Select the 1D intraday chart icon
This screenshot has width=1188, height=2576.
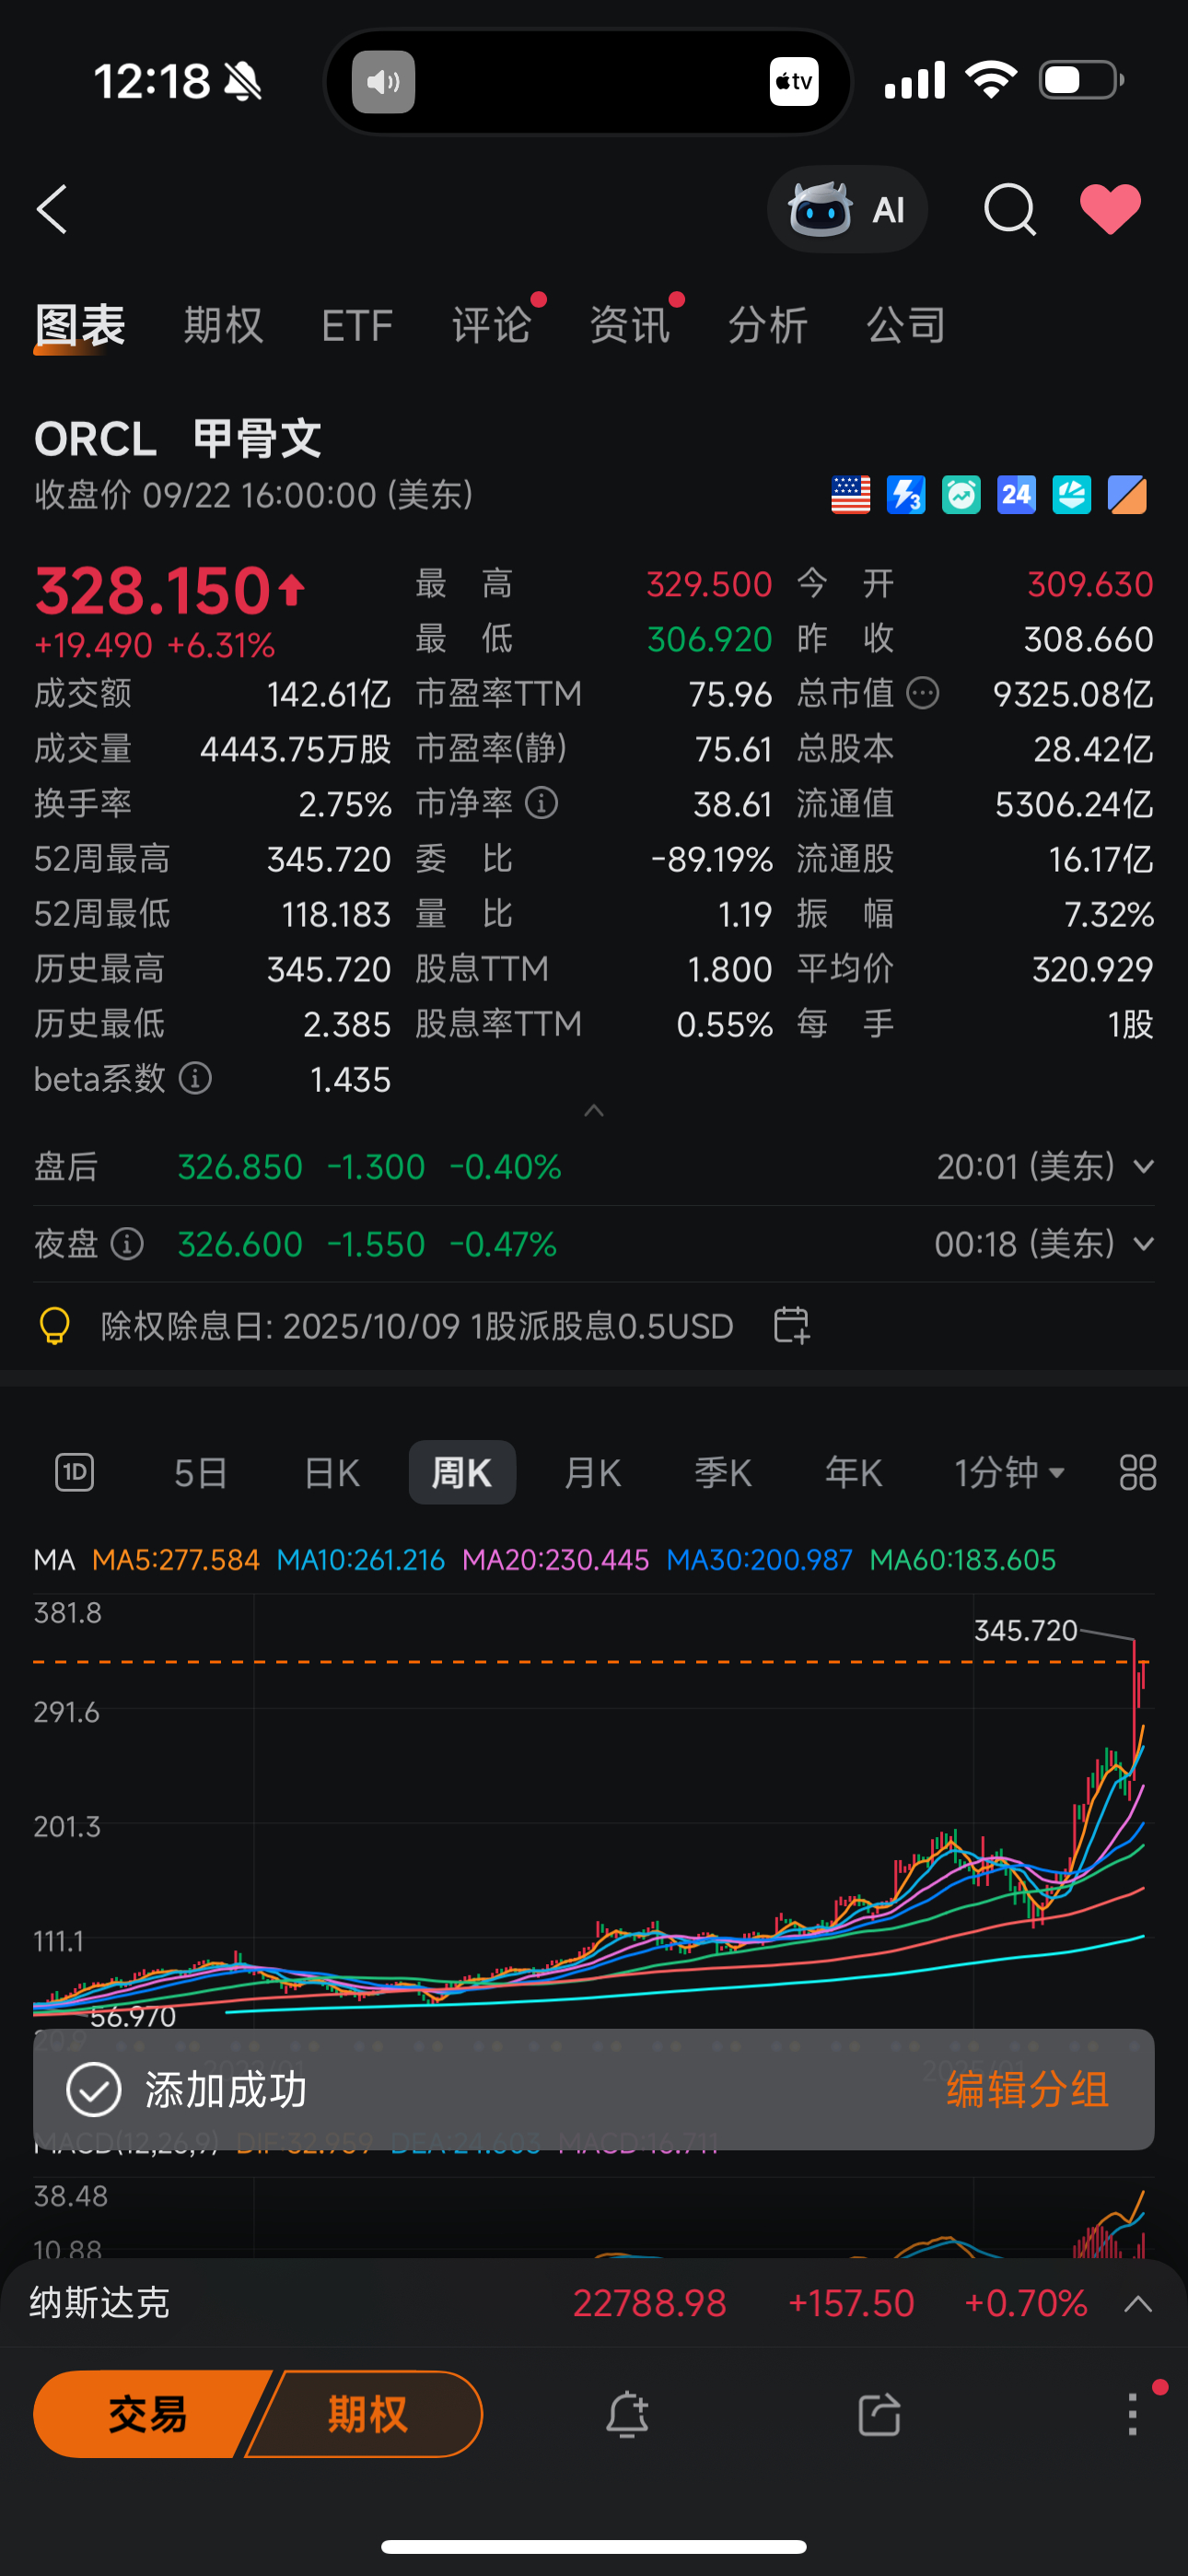74,1472
